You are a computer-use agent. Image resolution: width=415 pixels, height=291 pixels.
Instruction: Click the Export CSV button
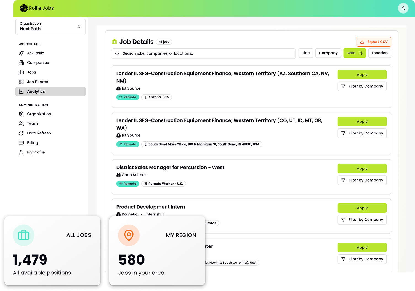click(x=374, y=42)
